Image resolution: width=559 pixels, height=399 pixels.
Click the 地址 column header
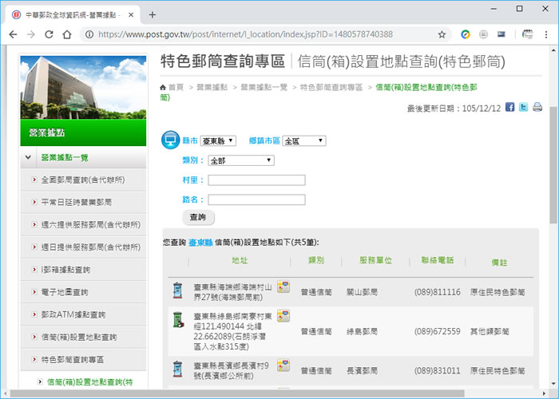[x=240, y=260]
